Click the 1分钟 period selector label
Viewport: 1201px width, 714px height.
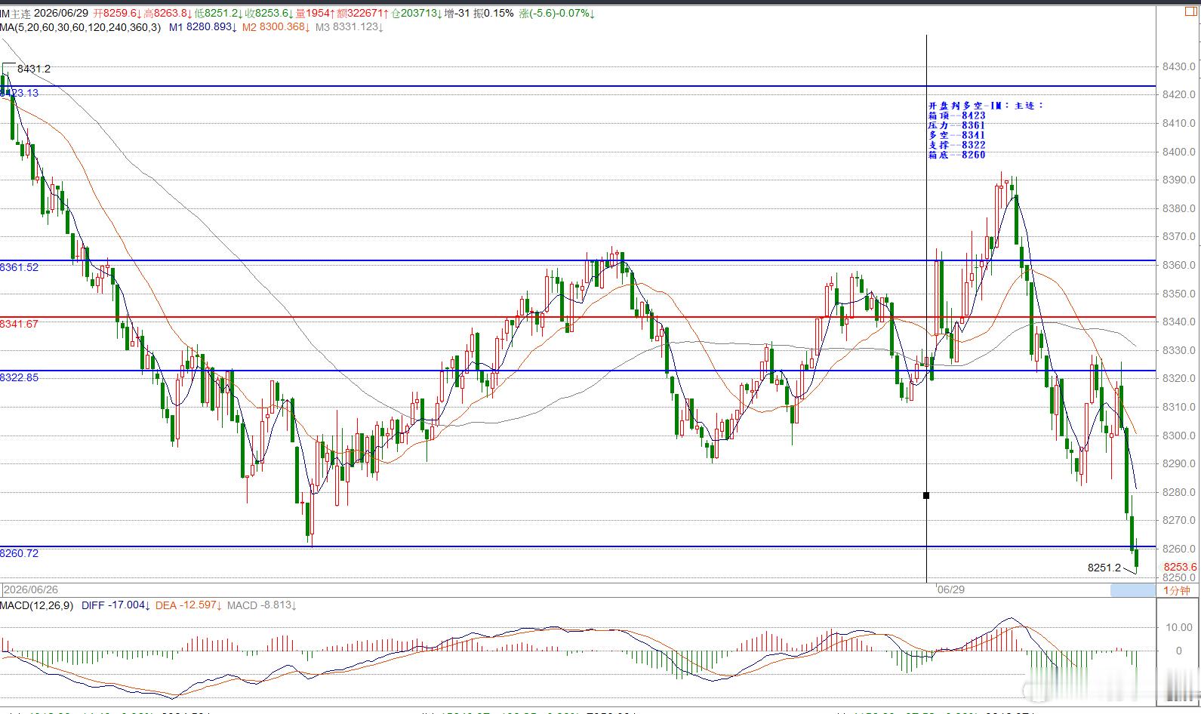[1176, 590]
